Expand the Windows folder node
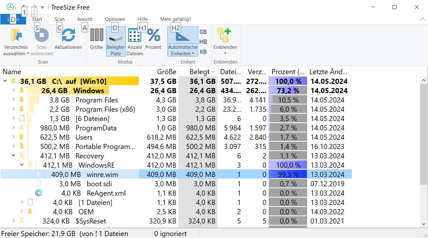Viewport: 428px width, 238px height. pyautogui.click(x=13, y=90)
